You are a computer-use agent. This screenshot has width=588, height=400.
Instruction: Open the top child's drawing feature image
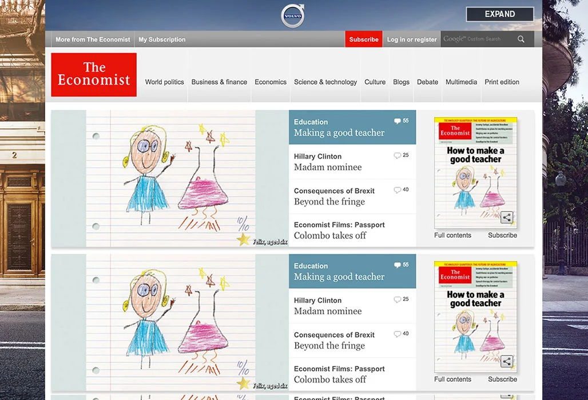click(x=170, y=178)
